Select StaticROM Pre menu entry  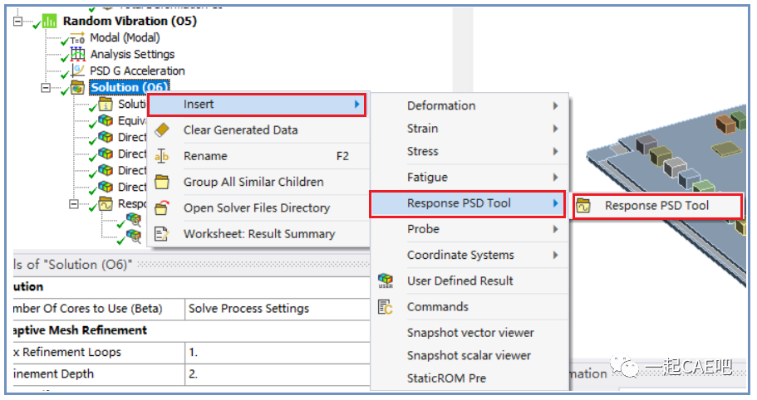tap(469, 378)
